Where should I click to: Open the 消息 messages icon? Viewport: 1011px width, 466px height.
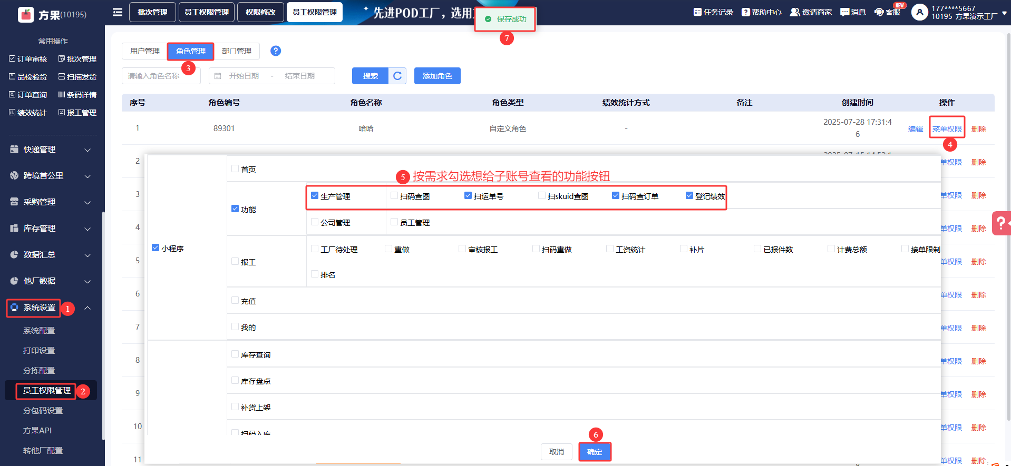pyautogui.click(x=844, y=12)
